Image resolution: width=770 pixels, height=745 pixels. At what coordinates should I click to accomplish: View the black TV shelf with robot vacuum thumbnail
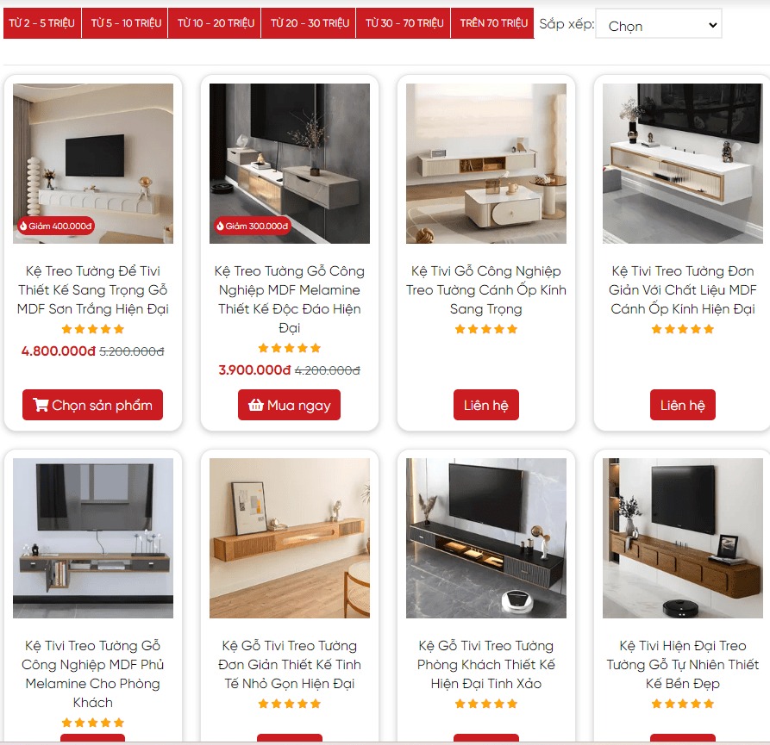485,538
